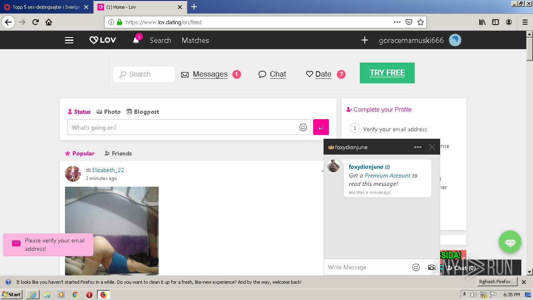Click the Please verify your email notification

pos(48,245)
